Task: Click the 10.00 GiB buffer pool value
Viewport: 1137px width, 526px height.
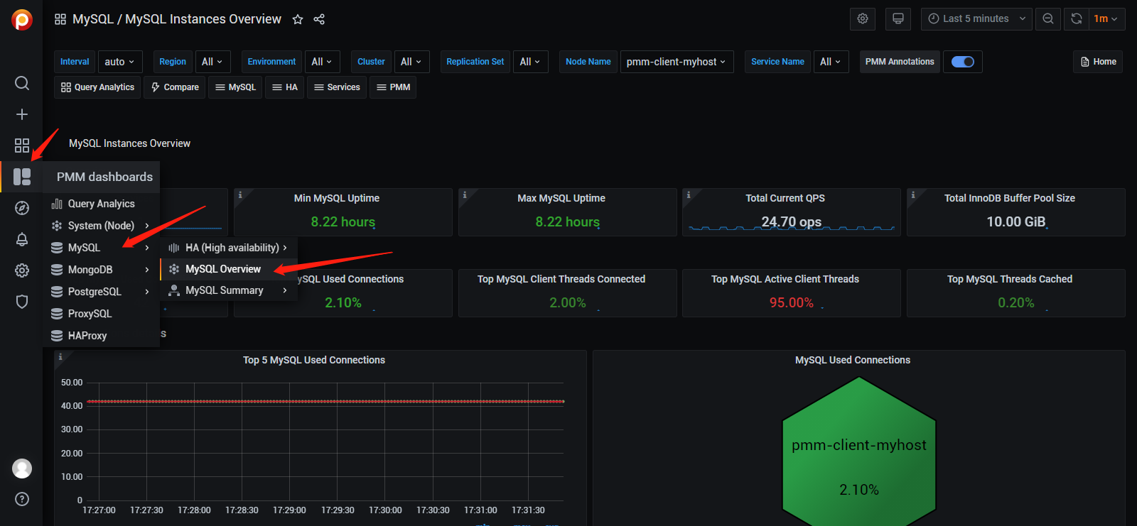Action: point(1016,221)
